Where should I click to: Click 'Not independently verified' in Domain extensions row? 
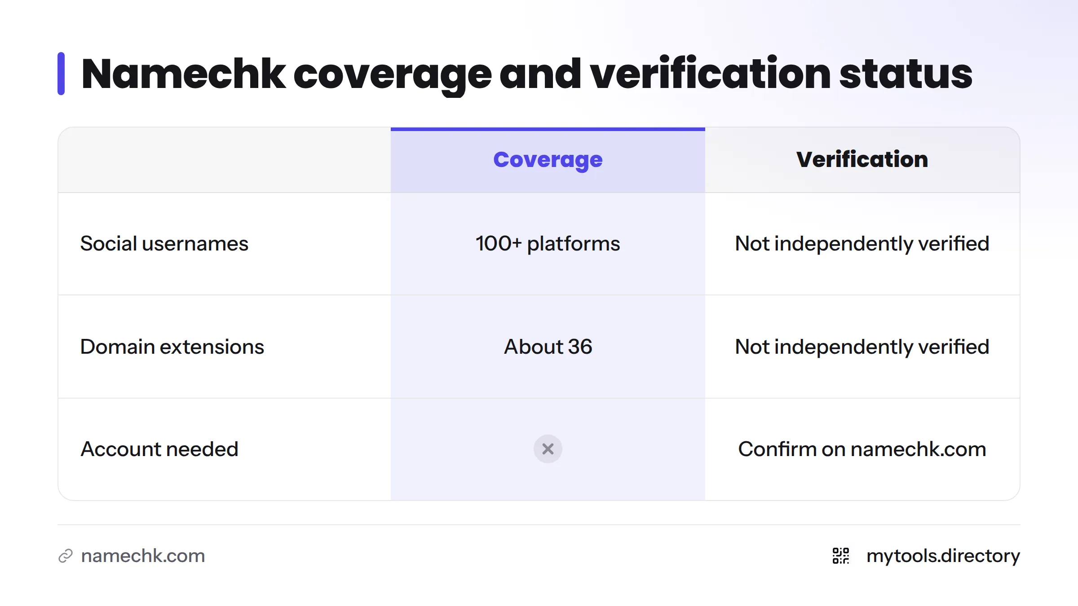pos(862,347)
